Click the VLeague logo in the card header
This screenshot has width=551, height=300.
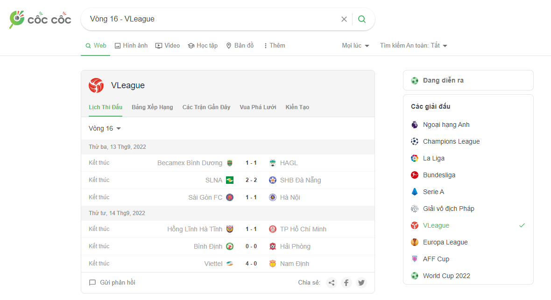coord(96,85)
